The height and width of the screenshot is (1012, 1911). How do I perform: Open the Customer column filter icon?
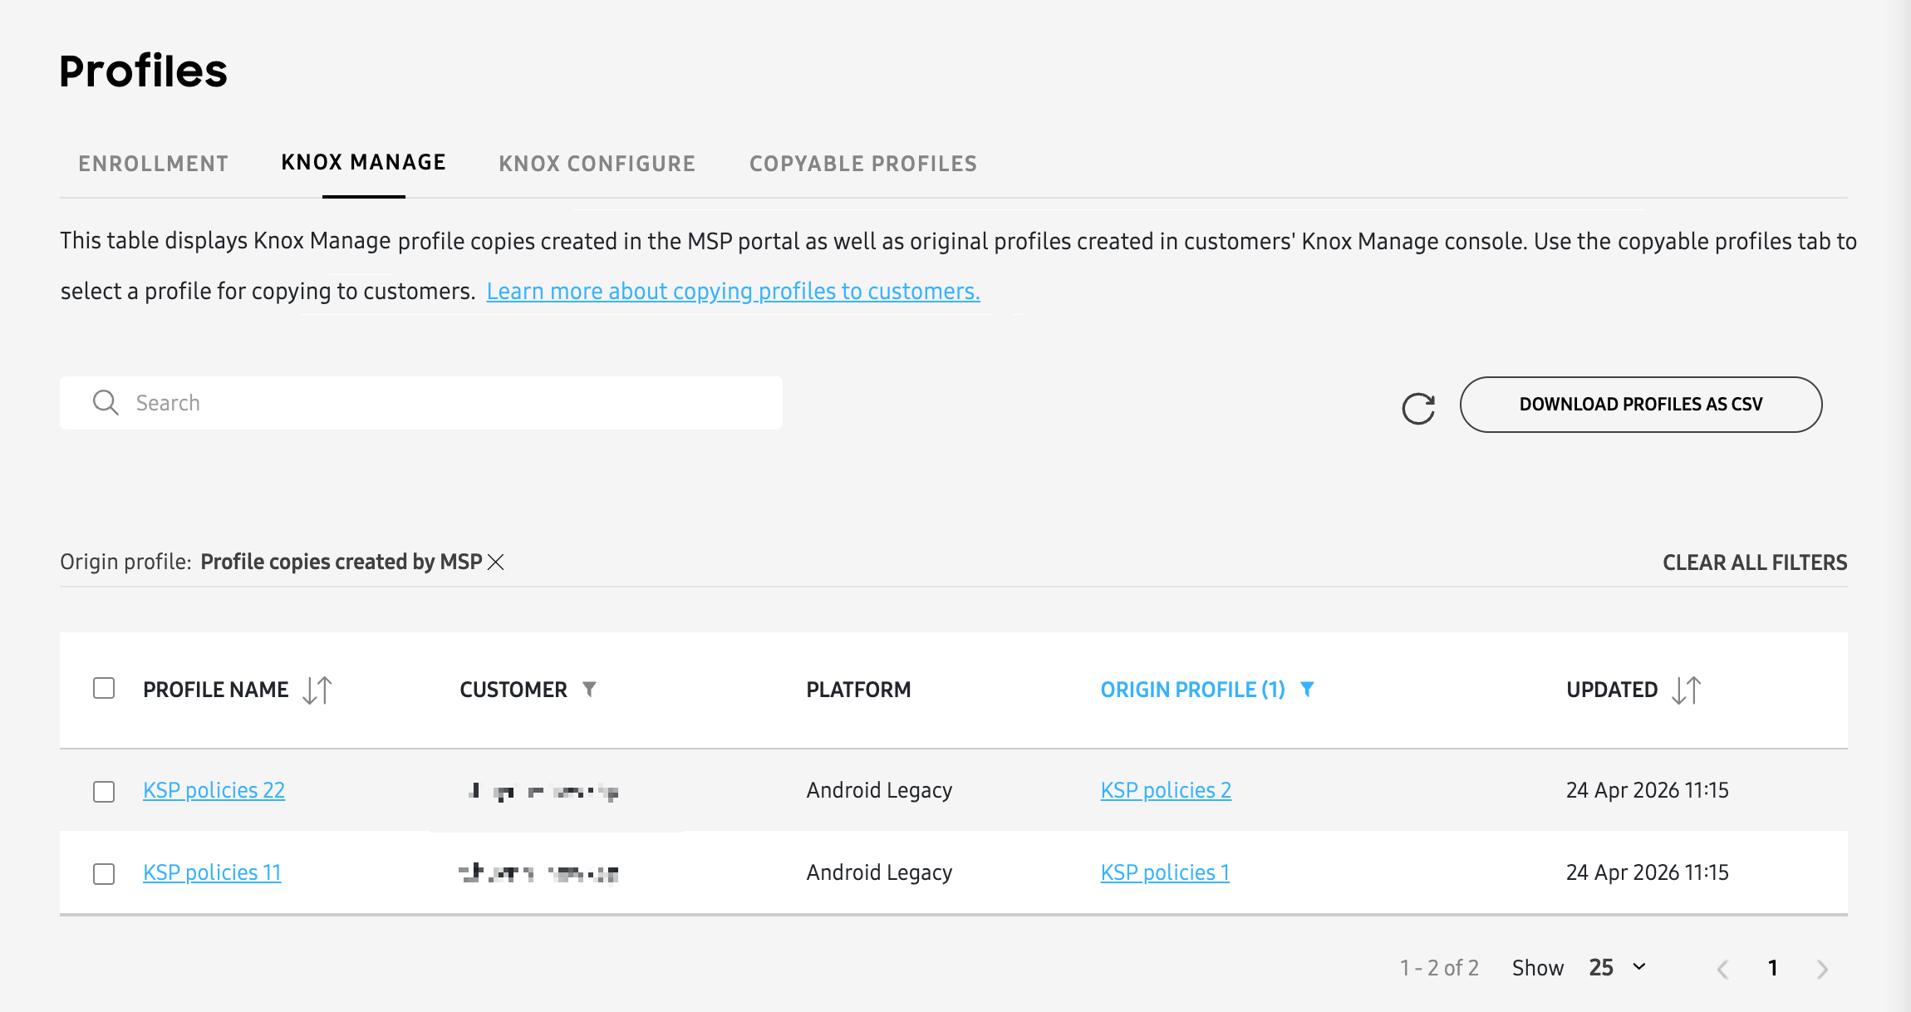(589, 690)
